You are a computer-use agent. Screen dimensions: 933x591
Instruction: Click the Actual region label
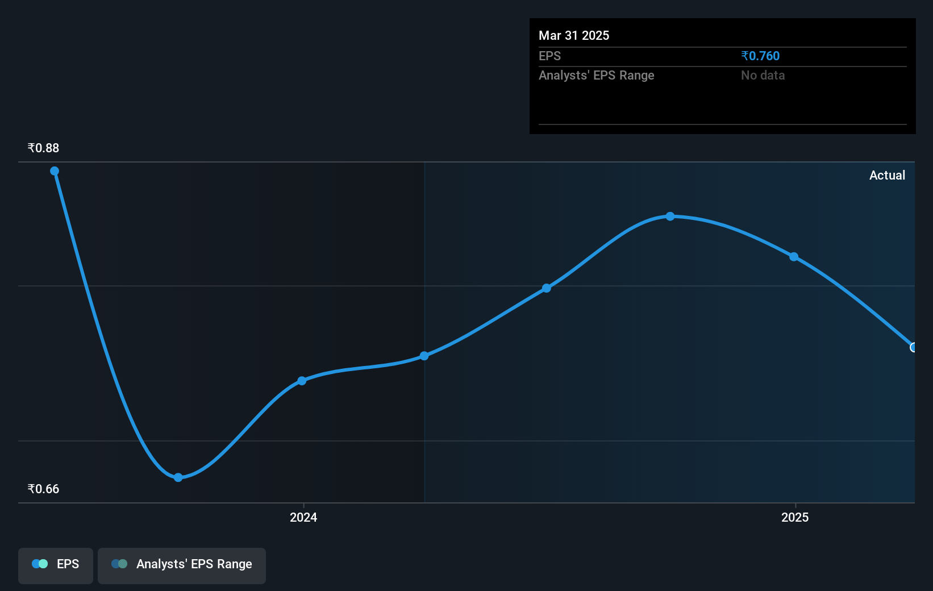887,175
